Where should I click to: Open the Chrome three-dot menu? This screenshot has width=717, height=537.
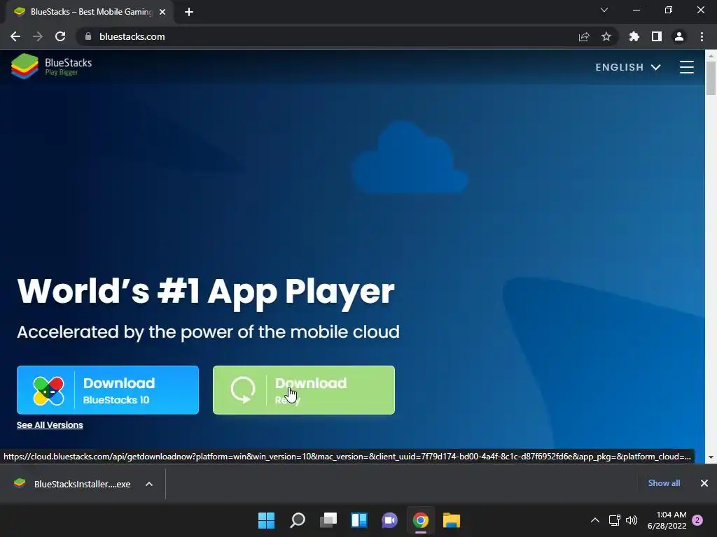(x=702, y=36)
